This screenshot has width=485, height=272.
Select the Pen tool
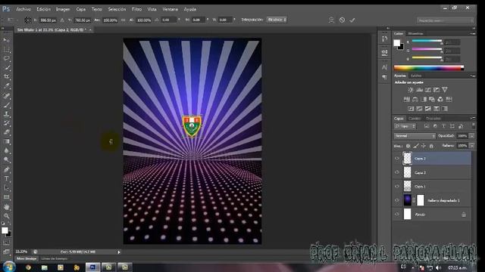click(6, 169)
